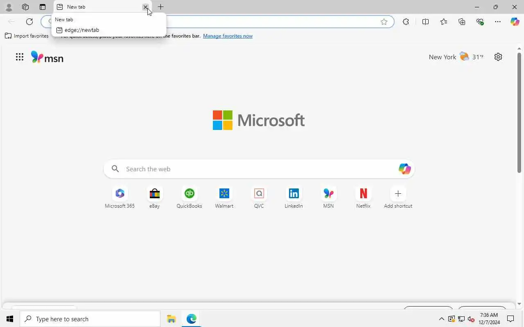Open Copilot icon in search box
The width and height of the screenshot is (524, 327).
(x=404, y=169)
